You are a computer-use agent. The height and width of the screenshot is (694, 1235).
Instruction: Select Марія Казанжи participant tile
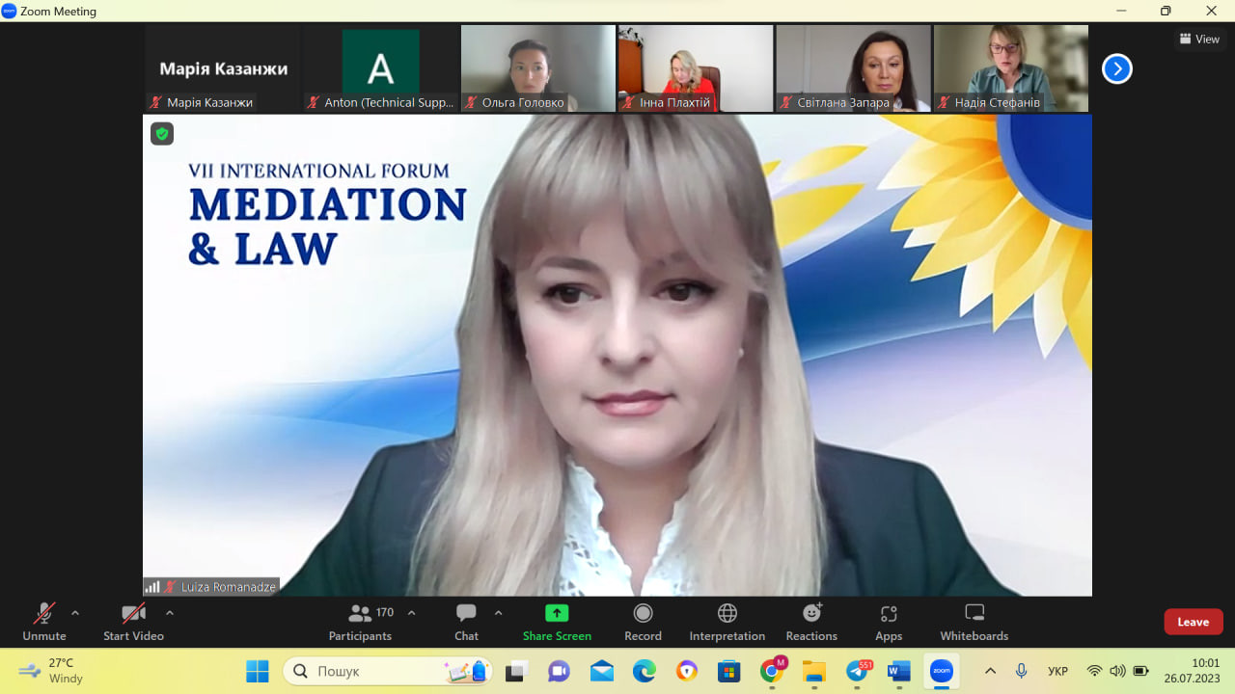tap(223, 68)
